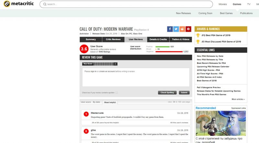View all of Mastacrusta's reviews
Image resolution: width=259 pixels, height=143 pixels.
[179, 123]
